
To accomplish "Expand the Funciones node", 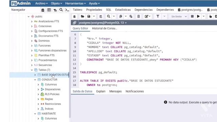I will [32, 46].
